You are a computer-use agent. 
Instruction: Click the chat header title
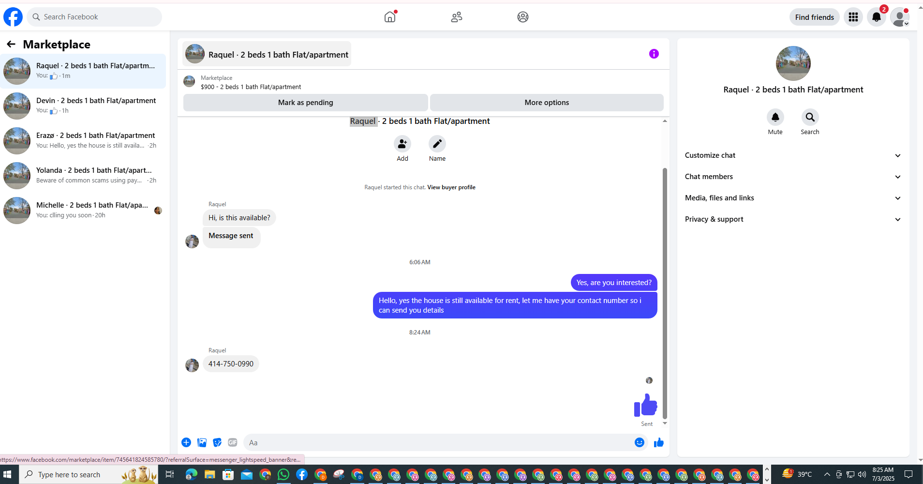267,54
